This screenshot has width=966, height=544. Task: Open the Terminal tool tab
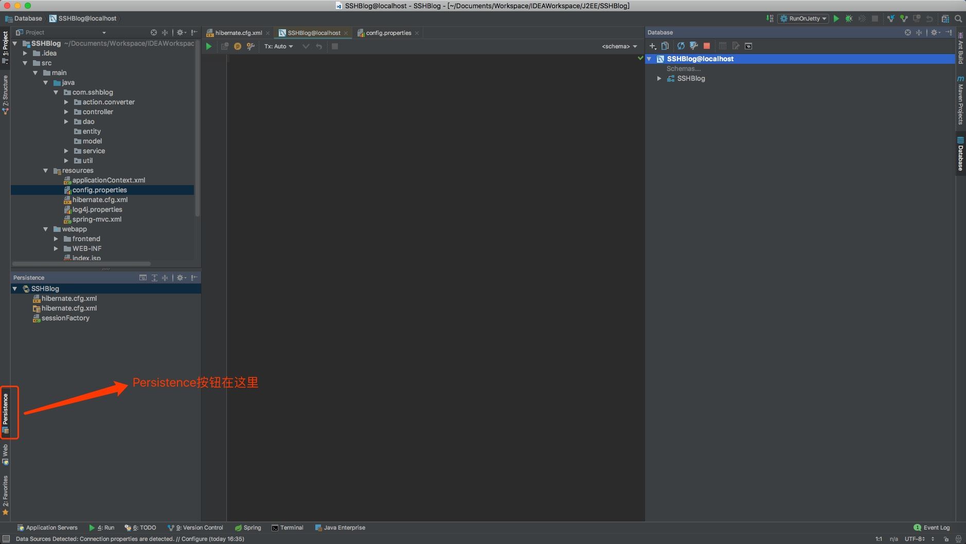click(x=288, y=528)
